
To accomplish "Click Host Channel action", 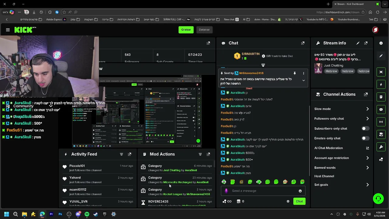I will pos(324,176).
